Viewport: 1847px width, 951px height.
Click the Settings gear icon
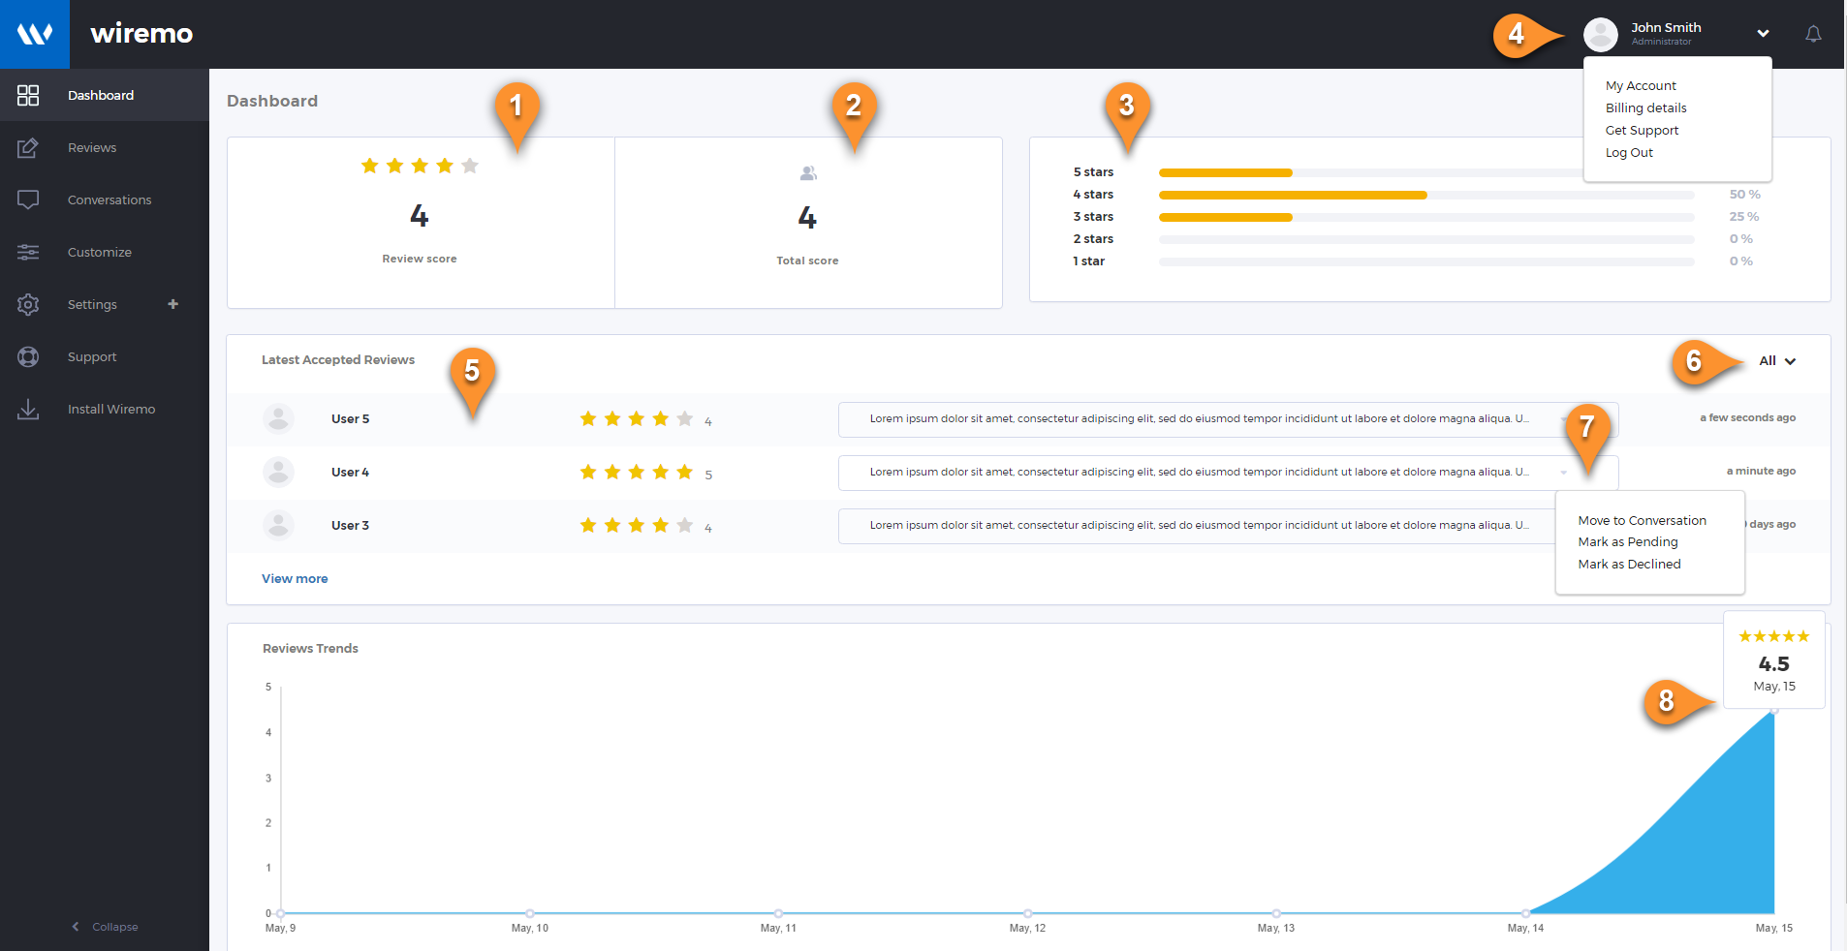tap(28, 304)
